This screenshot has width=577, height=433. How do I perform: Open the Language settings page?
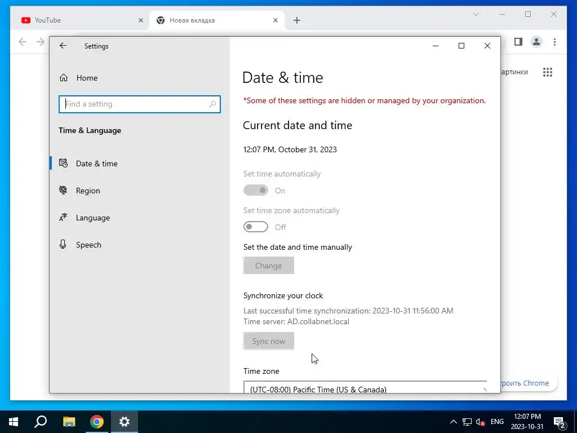coord(93,218)
